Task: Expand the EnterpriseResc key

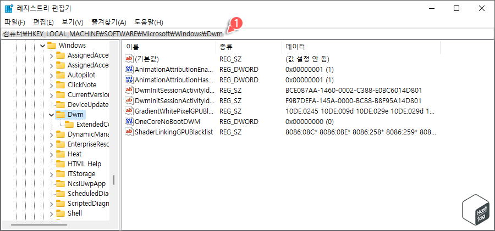Action: point(52,144)
